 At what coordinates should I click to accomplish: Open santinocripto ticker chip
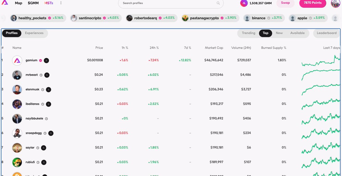tap(96, 18)
